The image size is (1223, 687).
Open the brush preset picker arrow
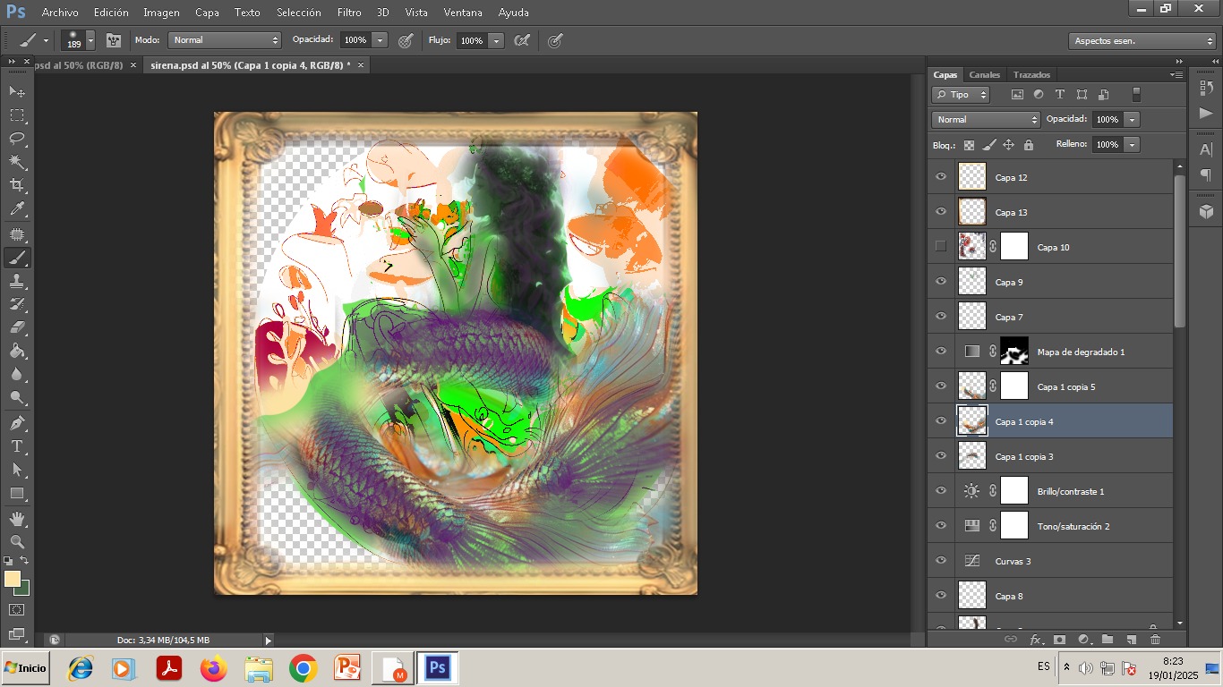tap(90, 40)
